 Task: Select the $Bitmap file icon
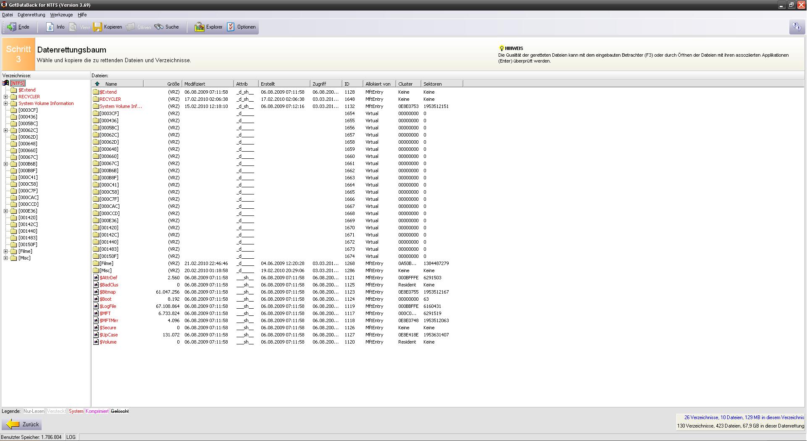(96, 292)
